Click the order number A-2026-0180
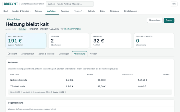The height and width of the screenshot is (112, 180). click(x=11, y=29)
